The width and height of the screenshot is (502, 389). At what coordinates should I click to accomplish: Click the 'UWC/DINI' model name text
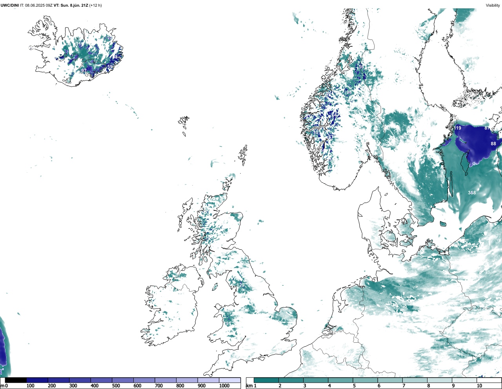[10, 5]
